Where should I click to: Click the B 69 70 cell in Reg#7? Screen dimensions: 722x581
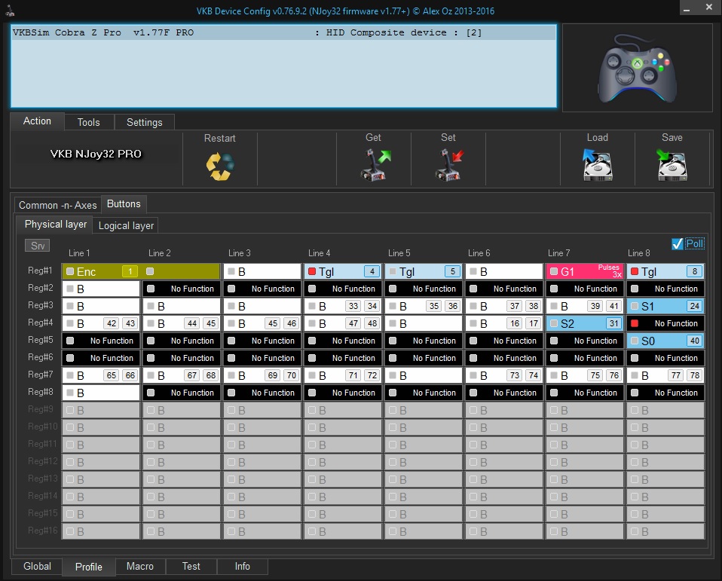262,375
